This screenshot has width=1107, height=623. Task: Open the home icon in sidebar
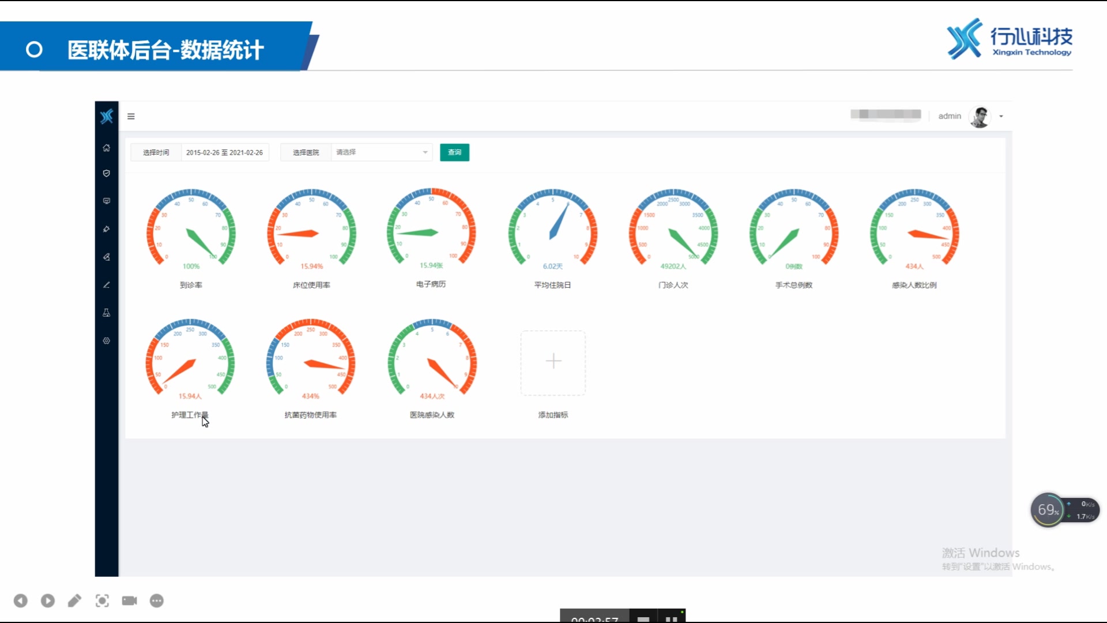click(x=107, y=148)
